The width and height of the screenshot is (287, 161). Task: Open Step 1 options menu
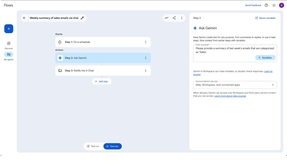[x=146, y=42]
